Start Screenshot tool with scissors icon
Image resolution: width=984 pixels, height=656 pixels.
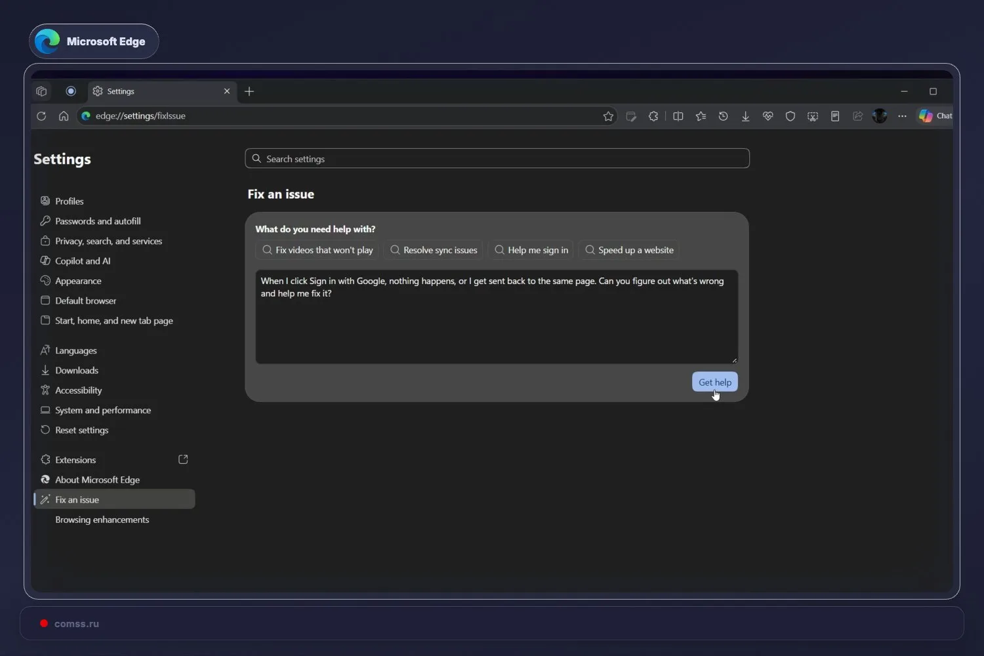pyautogui.click(x=812, y=116)
